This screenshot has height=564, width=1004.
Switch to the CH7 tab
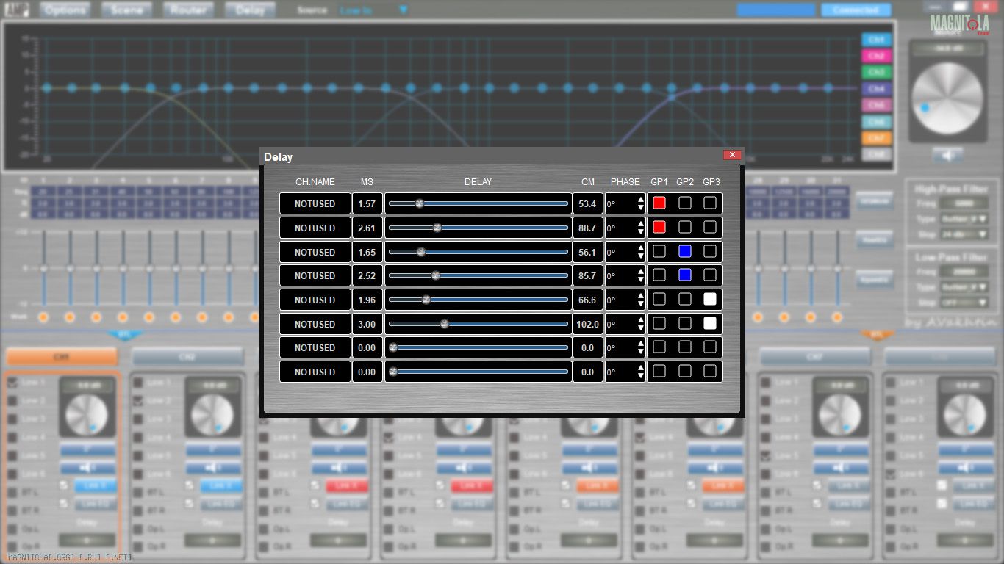[814, 357]
